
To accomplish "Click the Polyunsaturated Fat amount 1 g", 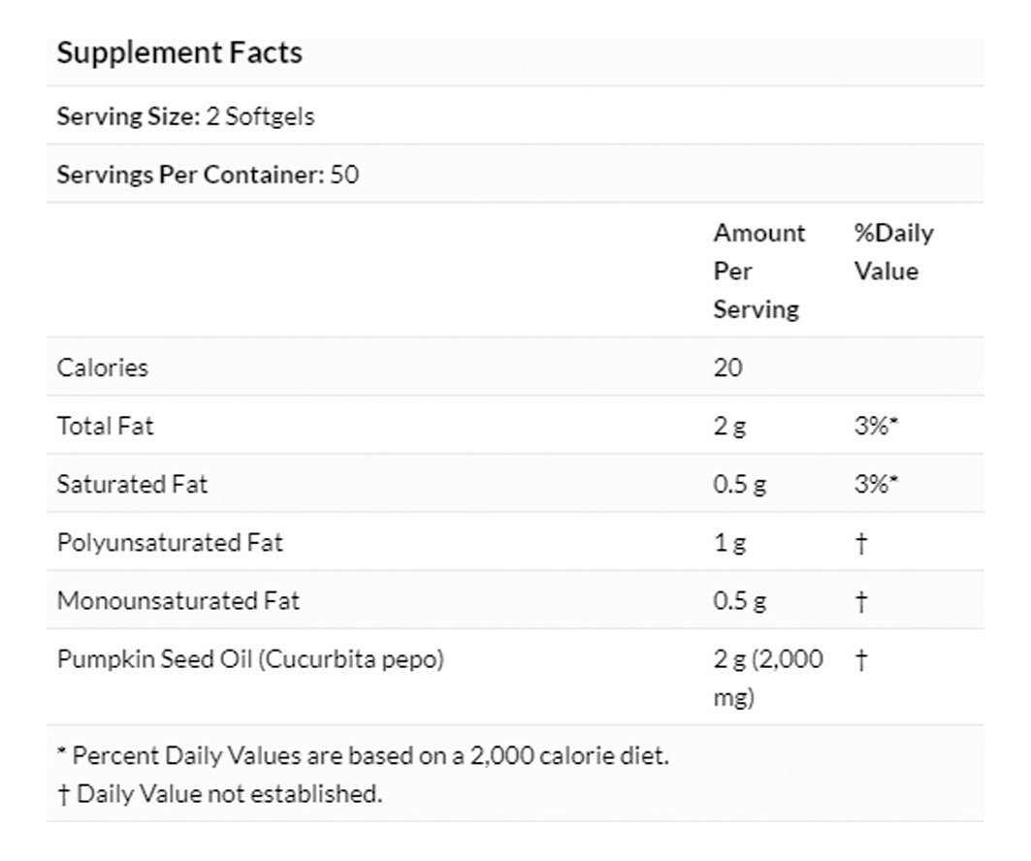I will (x=729, y=542).
